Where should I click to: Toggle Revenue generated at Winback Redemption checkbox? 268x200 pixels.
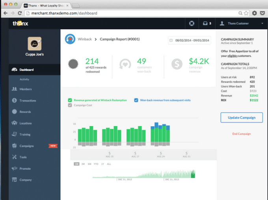coord(70,100)
